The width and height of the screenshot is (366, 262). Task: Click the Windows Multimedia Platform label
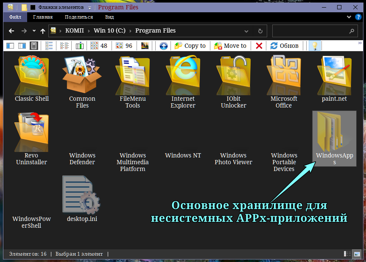click(x=133, y=162)
